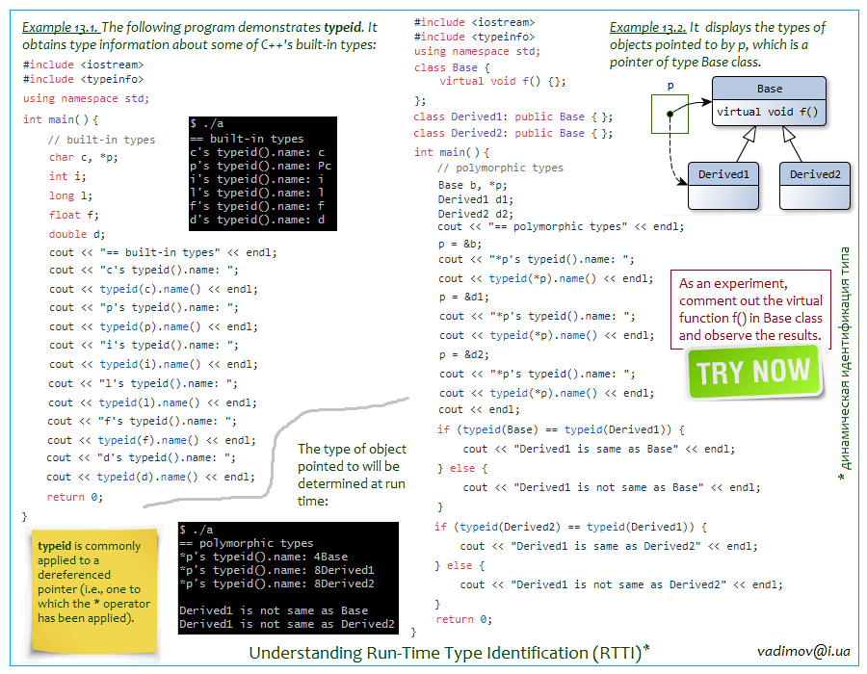Click the line 'cout << typeid(d).name() << endl;'

pos(150,477)
